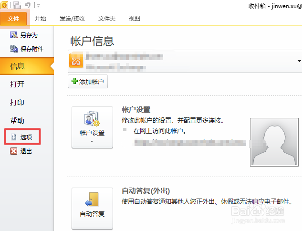Open the Customize Quick Access Toolbar arrow
This screenshot has height=231, width=302.
tap(38, 6)
